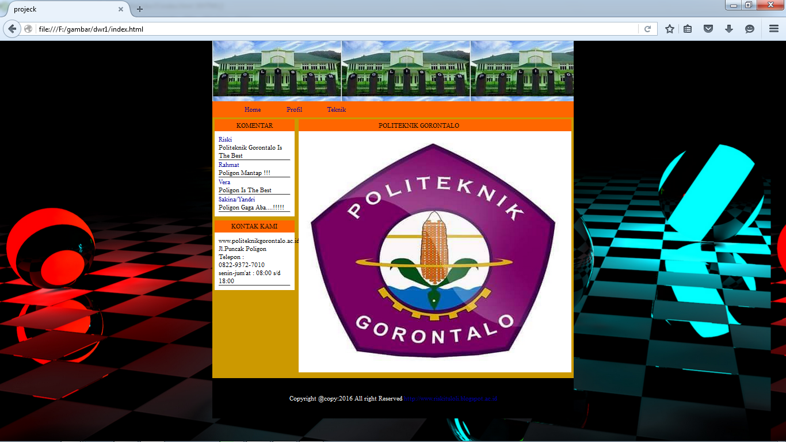Open the Profil navigation link

[294, 109]
